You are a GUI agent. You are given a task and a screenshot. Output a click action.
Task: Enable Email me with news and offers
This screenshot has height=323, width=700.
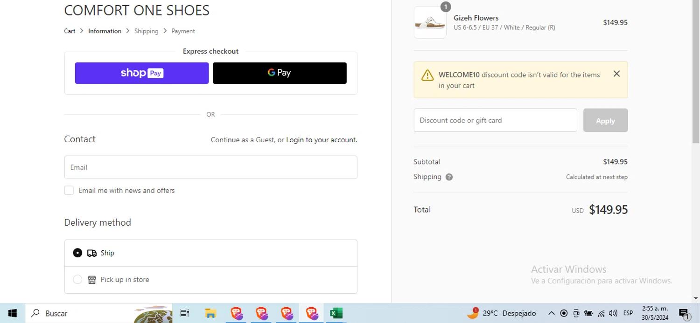point(69,190)
